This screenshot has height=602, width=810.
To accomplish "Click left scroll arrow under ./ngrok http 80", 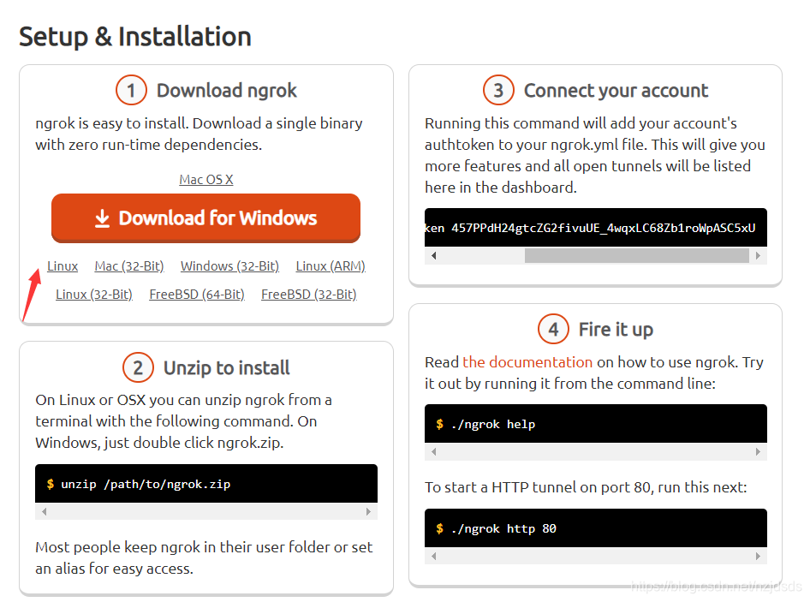I will point(434,556).
